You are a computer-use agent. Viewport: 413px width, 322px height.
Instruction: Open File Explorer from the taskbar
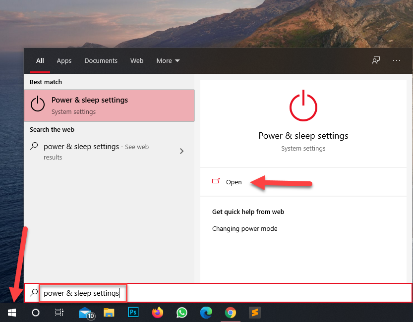(x=109, y=313)
